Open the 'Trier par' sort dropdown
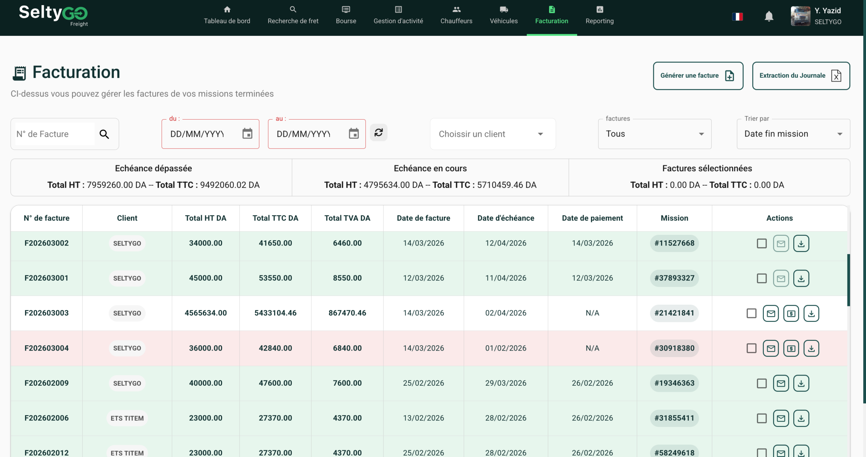This screenshot has height=457, width=866. coord(793,134)
